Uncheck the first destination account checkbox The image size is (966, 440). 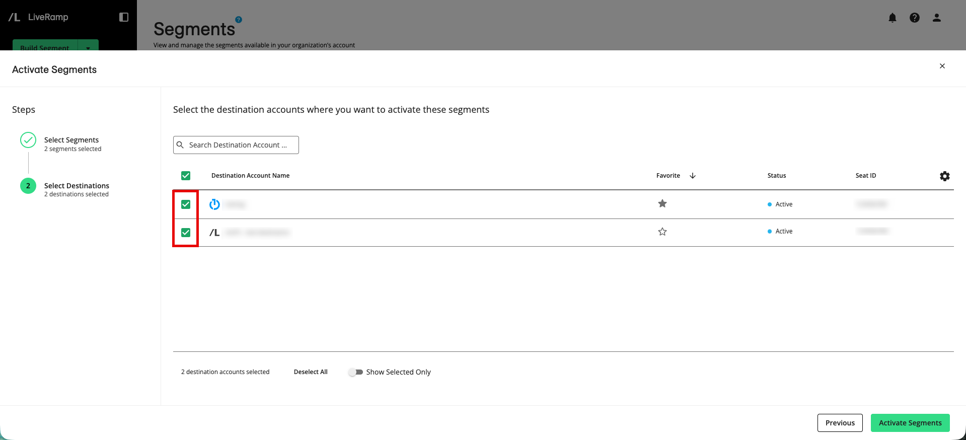(186, 204)
